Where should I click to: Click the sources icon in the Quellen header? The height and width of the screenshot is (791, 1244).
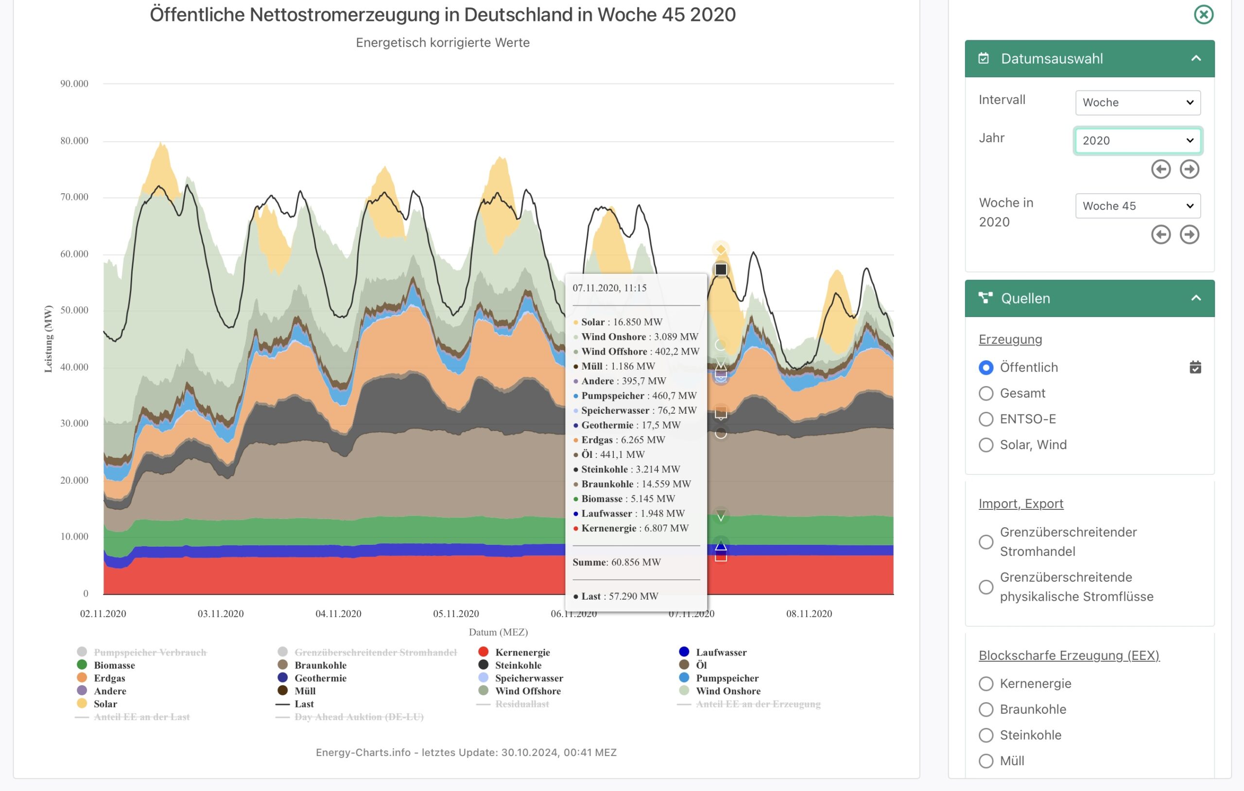click(985, 298)
